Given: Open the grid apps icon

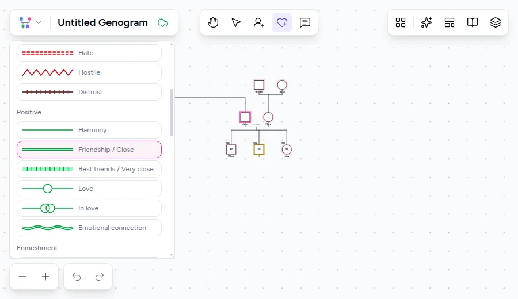Looking at the screenshot, I should (x=401, y=22).
